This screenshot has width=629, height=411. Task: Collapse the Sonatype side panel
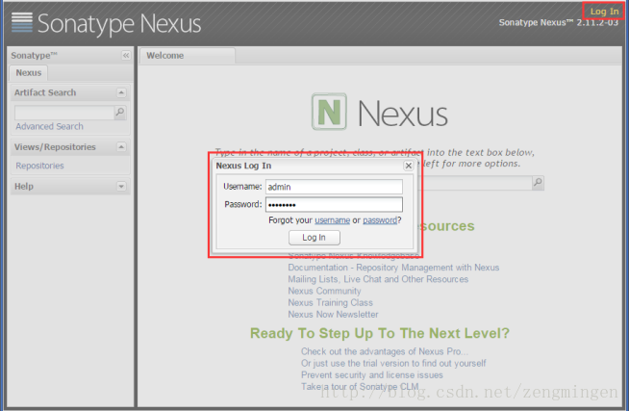(126, 56)
